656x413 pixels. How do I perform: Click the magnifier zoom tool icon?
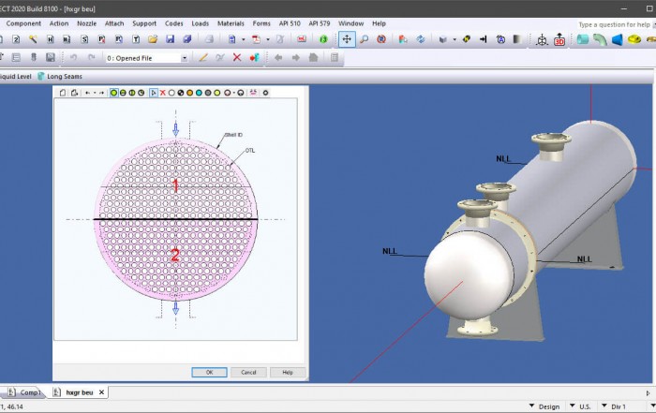[x=365, y=39]
